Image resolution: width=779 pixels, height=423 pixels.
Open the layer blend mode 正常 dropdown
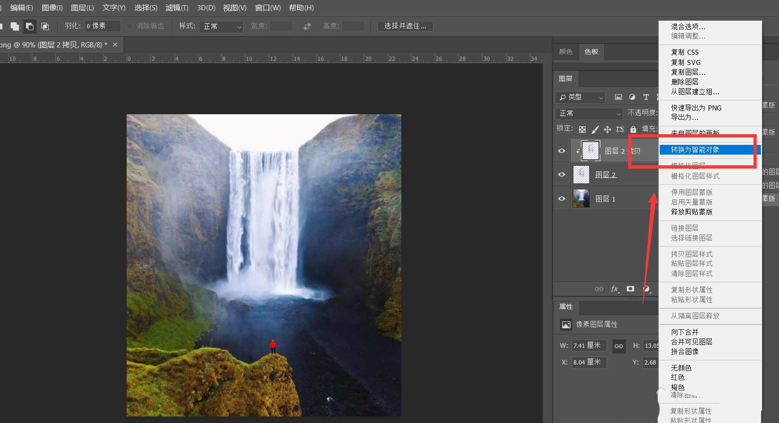point(589,113)
